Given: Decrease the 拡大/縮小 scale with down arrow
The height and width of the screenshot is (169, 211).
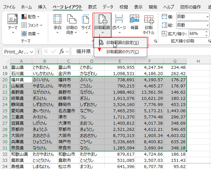Looking at the screenshot, I should pos(206,35).
